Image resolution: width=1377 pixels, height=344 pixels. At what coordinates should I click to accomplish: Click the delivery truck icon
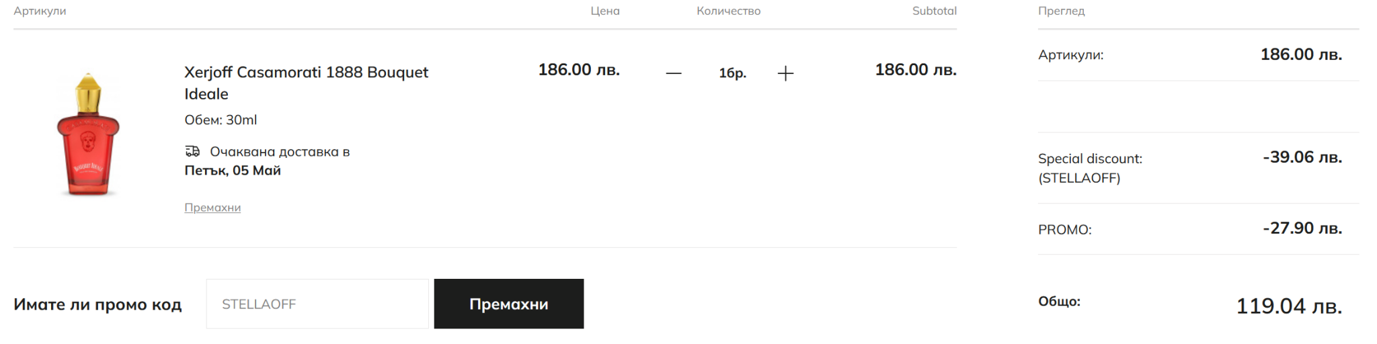pos(193,151)
